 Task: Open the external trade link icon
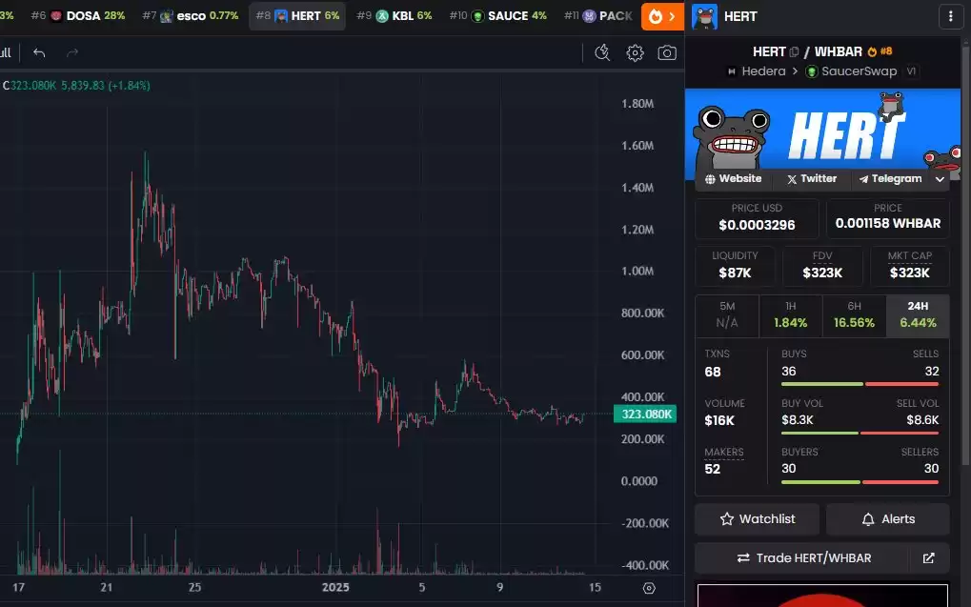click(928, 558)
